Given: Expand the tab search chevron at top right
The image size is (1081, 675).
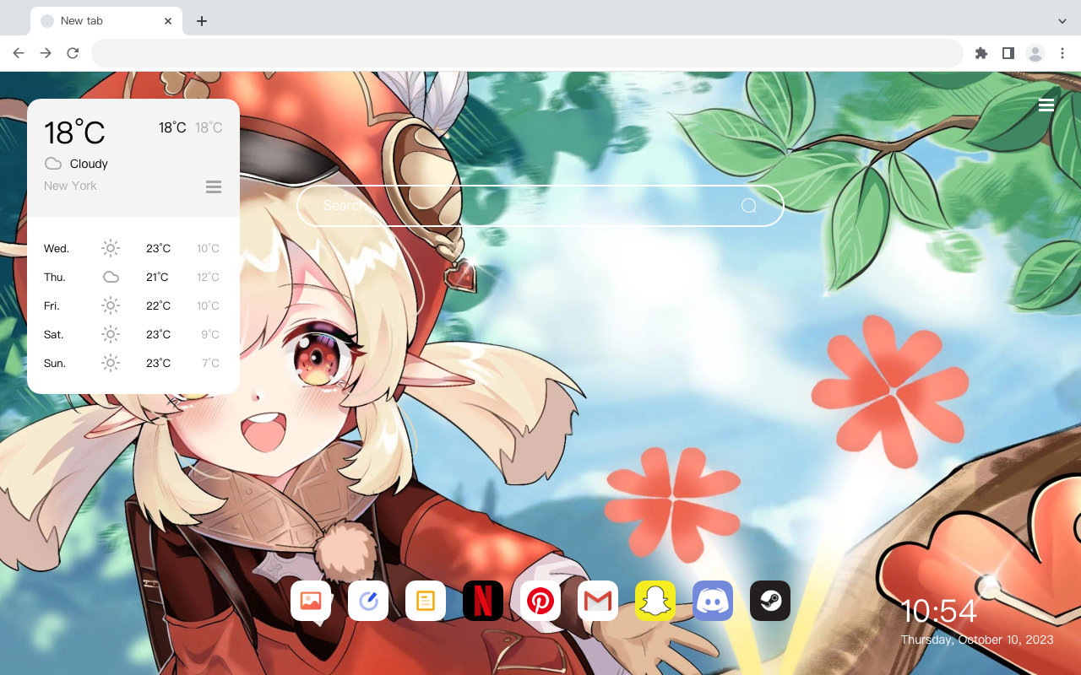Looking at the screenshot, I should (x=1062, y=20).
